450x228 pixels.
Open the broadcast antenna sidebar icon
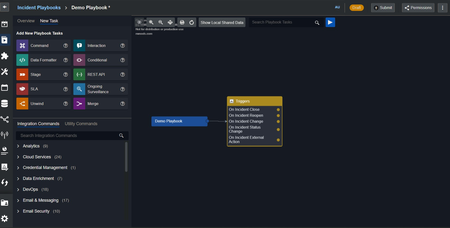(x=5, y=135)
